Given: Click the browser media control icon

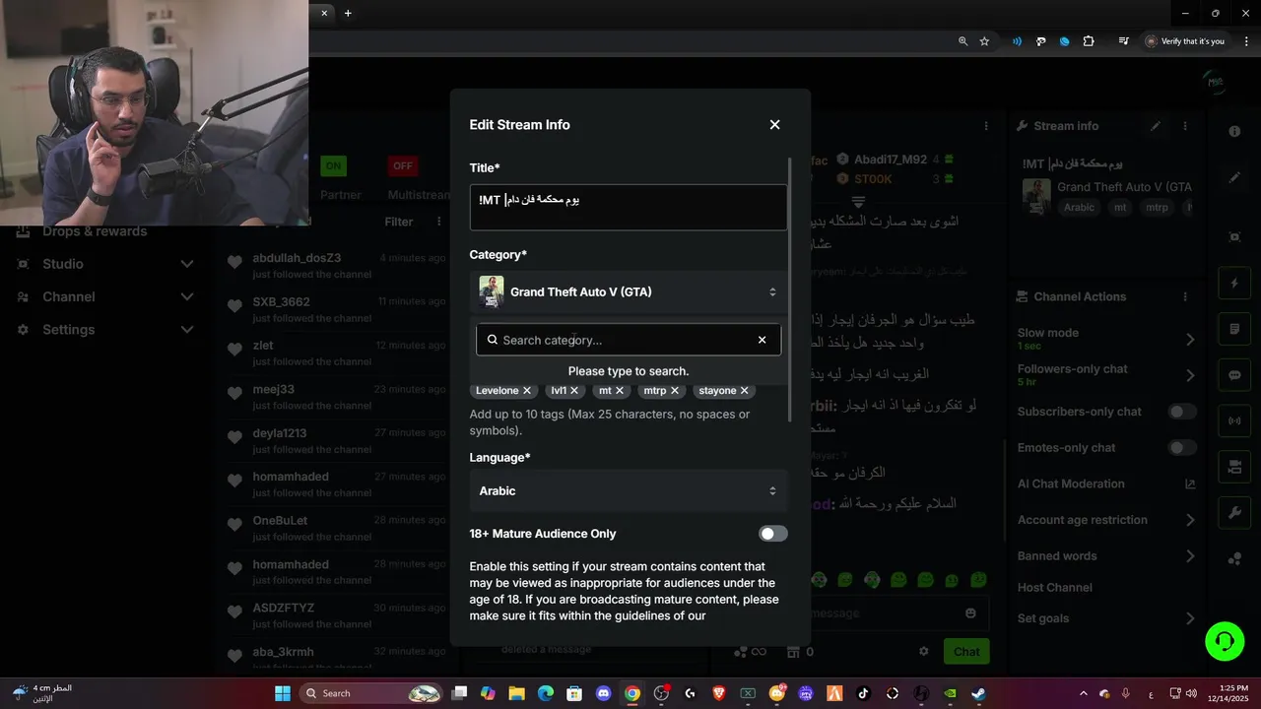Looking at the screenshot, I should (x=1123, y=41).
